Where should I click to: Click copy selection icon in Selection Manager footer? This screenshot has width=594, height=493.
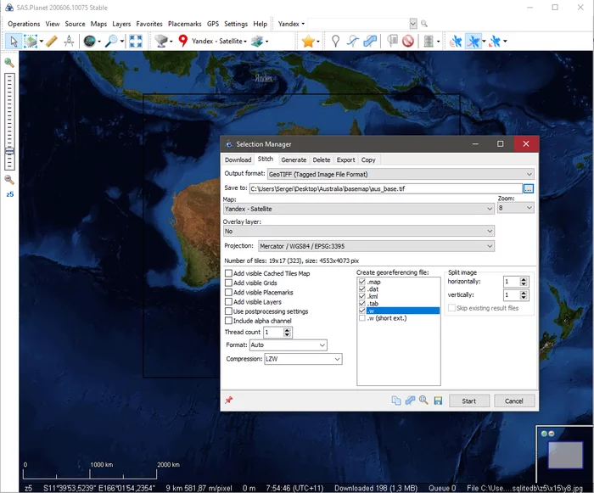click(x=396, y=401)
